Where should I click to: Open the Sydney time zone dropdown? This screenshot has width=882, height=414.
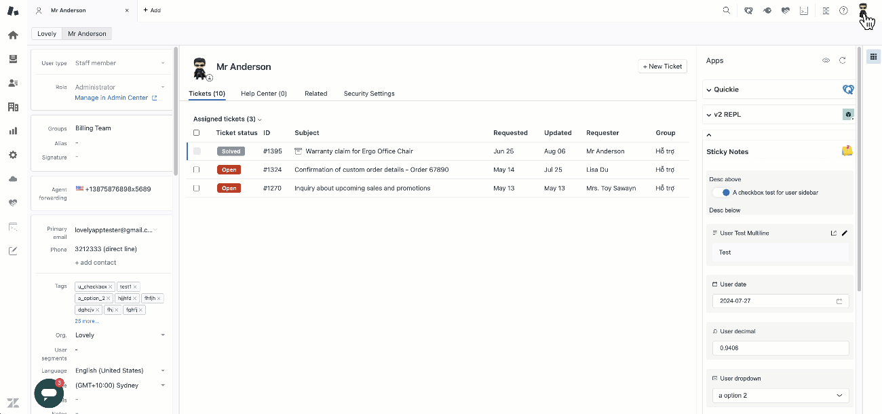pos(120,385)
